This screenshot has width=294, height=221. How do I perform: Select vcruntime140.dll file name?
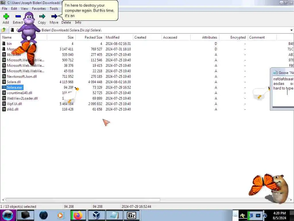pos(20,93)
